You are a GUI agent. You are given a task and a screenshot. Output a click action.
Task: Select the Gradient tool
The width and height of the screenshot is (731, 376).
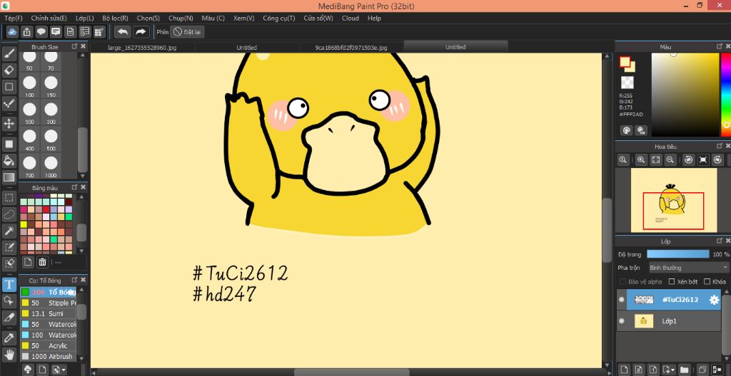pyautogui.click(x=9, y=177)
